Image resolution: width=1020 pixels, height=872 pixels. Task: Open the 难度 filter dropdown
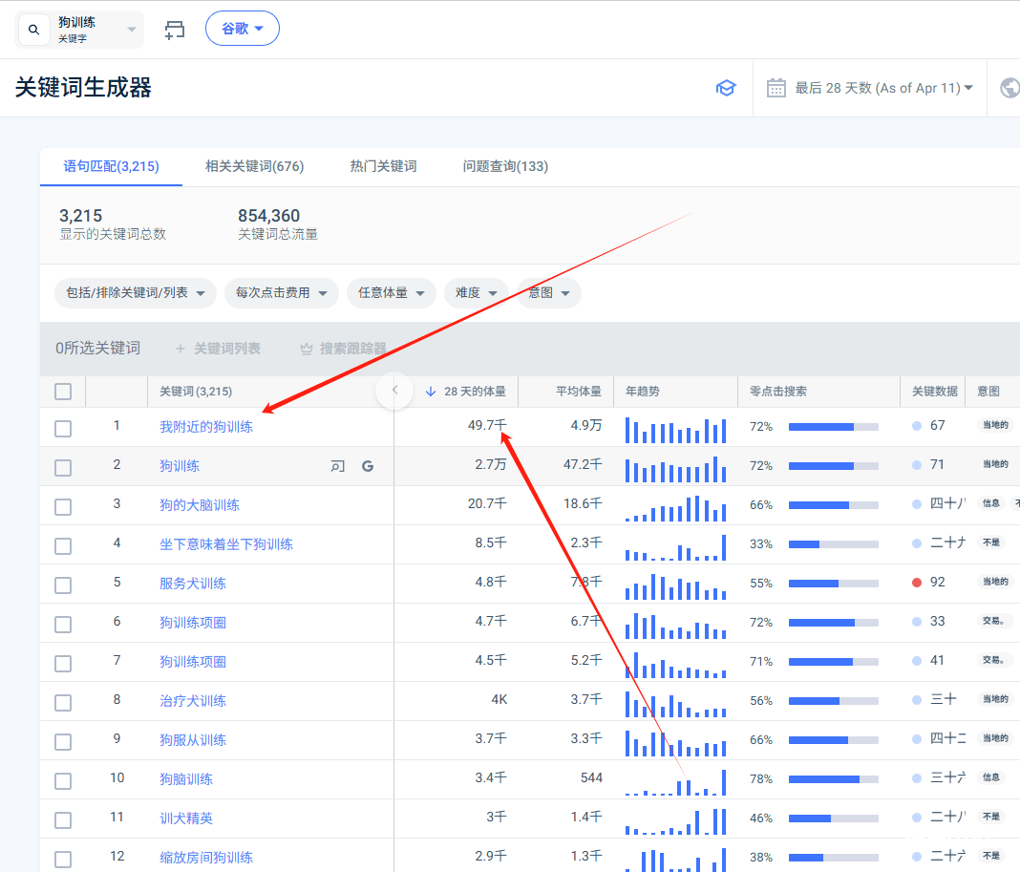click(477, 293)
